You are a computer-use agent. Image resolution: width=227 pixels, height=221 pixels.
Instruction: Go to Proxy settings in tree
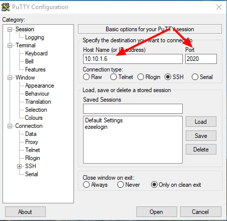[x=32, y=142]
